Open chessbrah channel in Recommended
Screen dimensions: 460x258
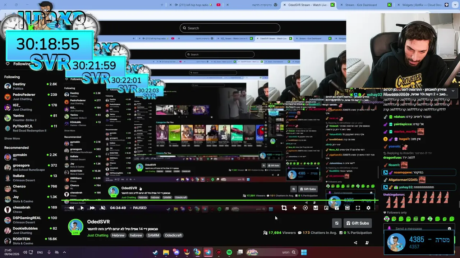pyautogui.click(x=31, y=210)
